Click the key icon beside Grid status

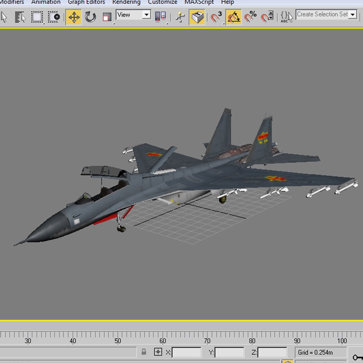coord(358,357)
